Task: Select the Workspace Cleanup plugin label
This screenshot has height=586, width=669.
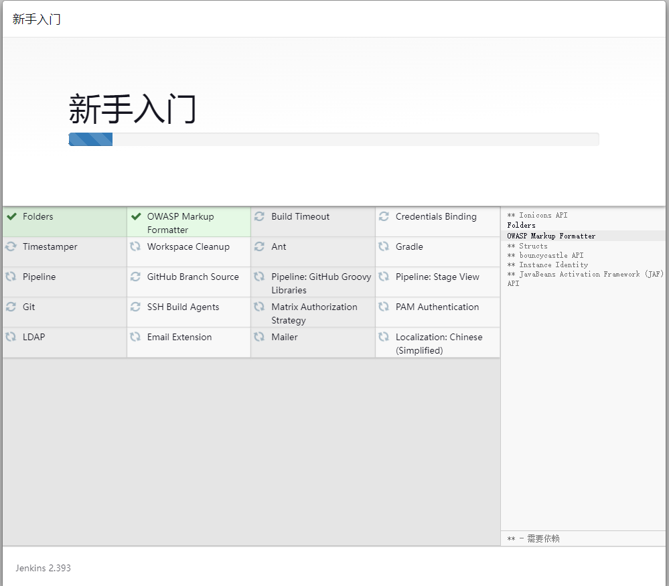Action: (x=188, y=246)
